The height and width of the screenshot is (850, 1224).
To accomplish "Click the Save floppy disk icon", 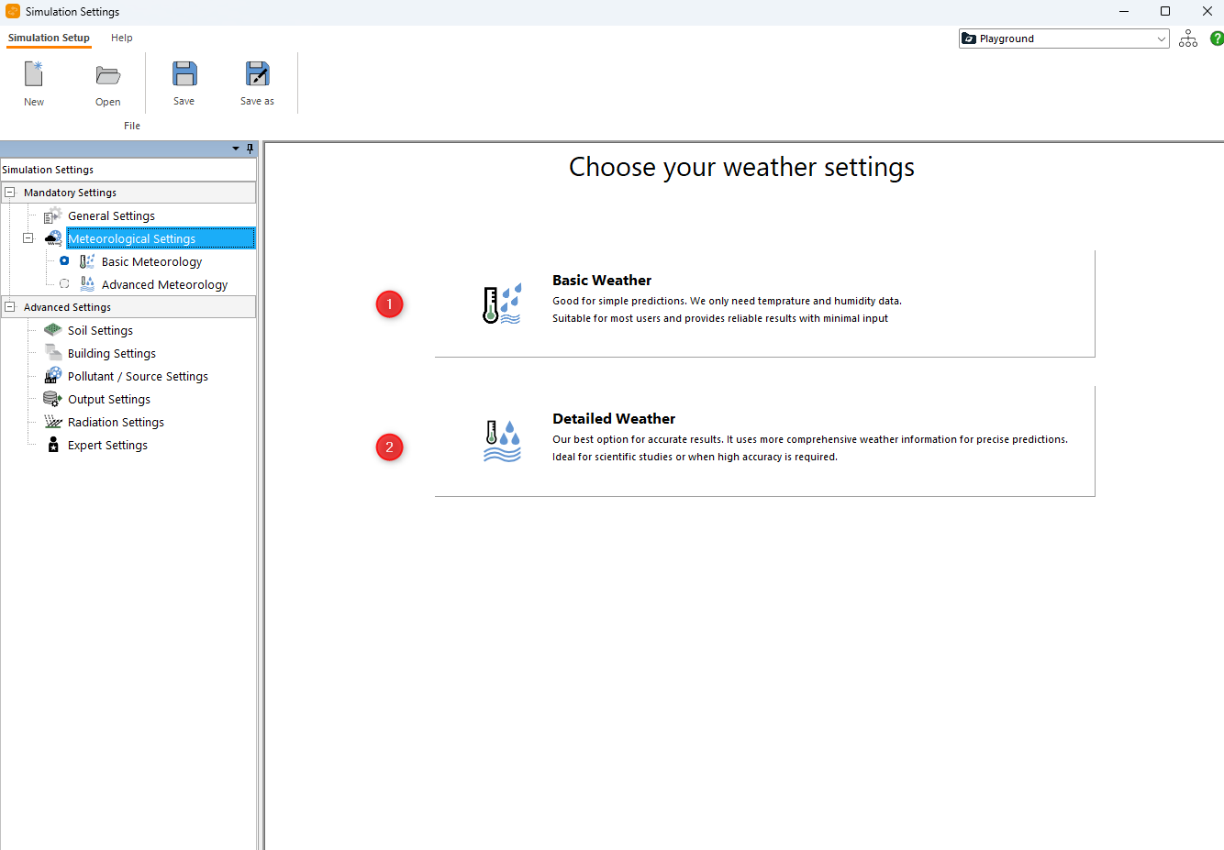I will pos(184,74).
